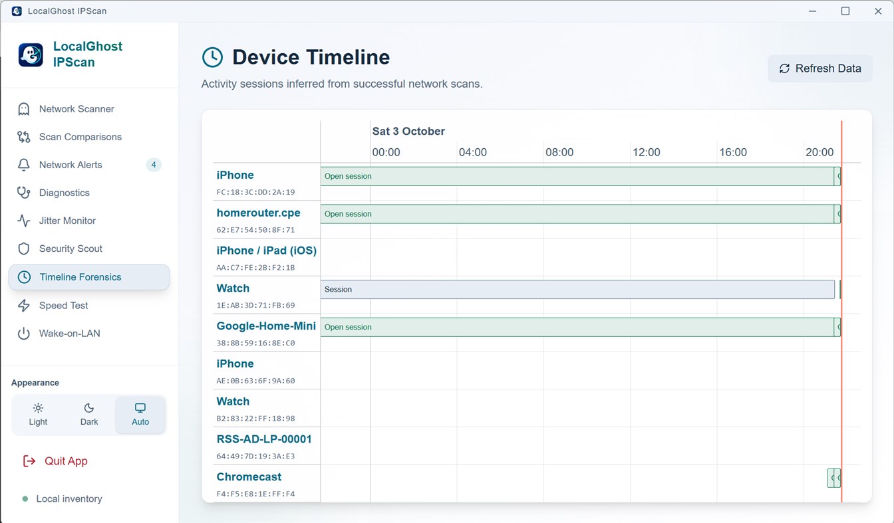894x523 pixels.
Task: Click the app icon in title bar
Action: click(17, 11)
